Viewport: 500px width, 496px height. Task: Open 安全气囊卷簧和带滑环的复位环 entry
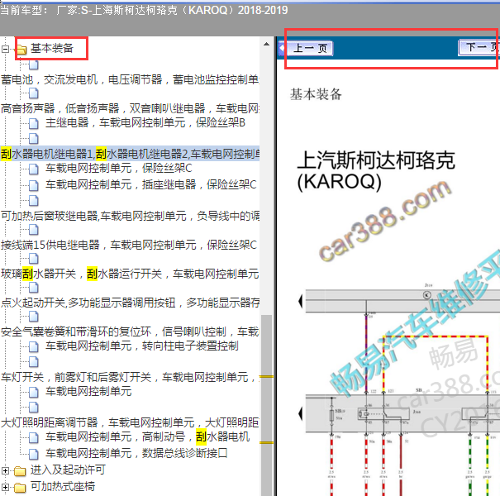coord(130,331)
